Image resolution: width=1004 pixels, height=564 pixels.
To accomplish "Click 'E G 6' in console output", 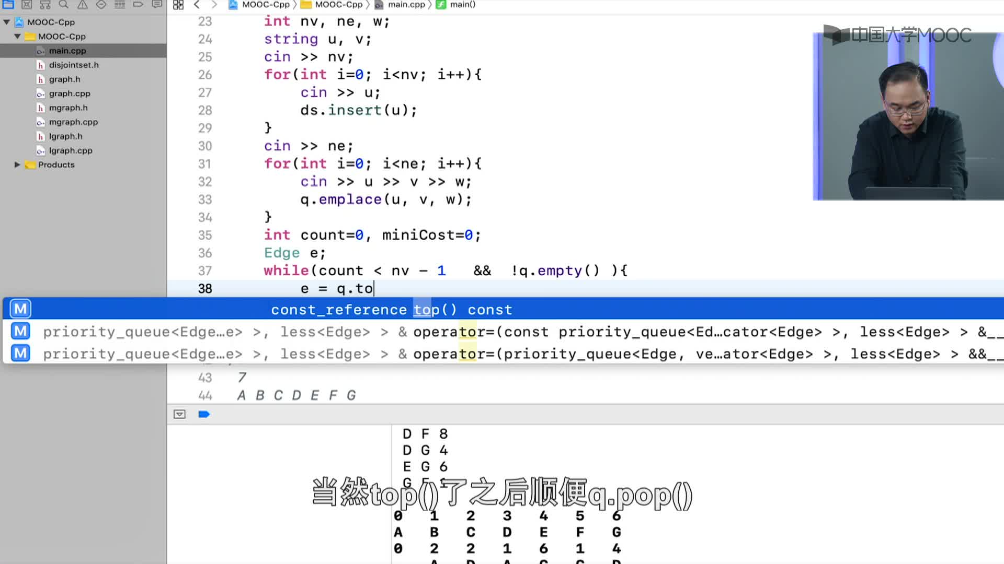I will point(425,466).
